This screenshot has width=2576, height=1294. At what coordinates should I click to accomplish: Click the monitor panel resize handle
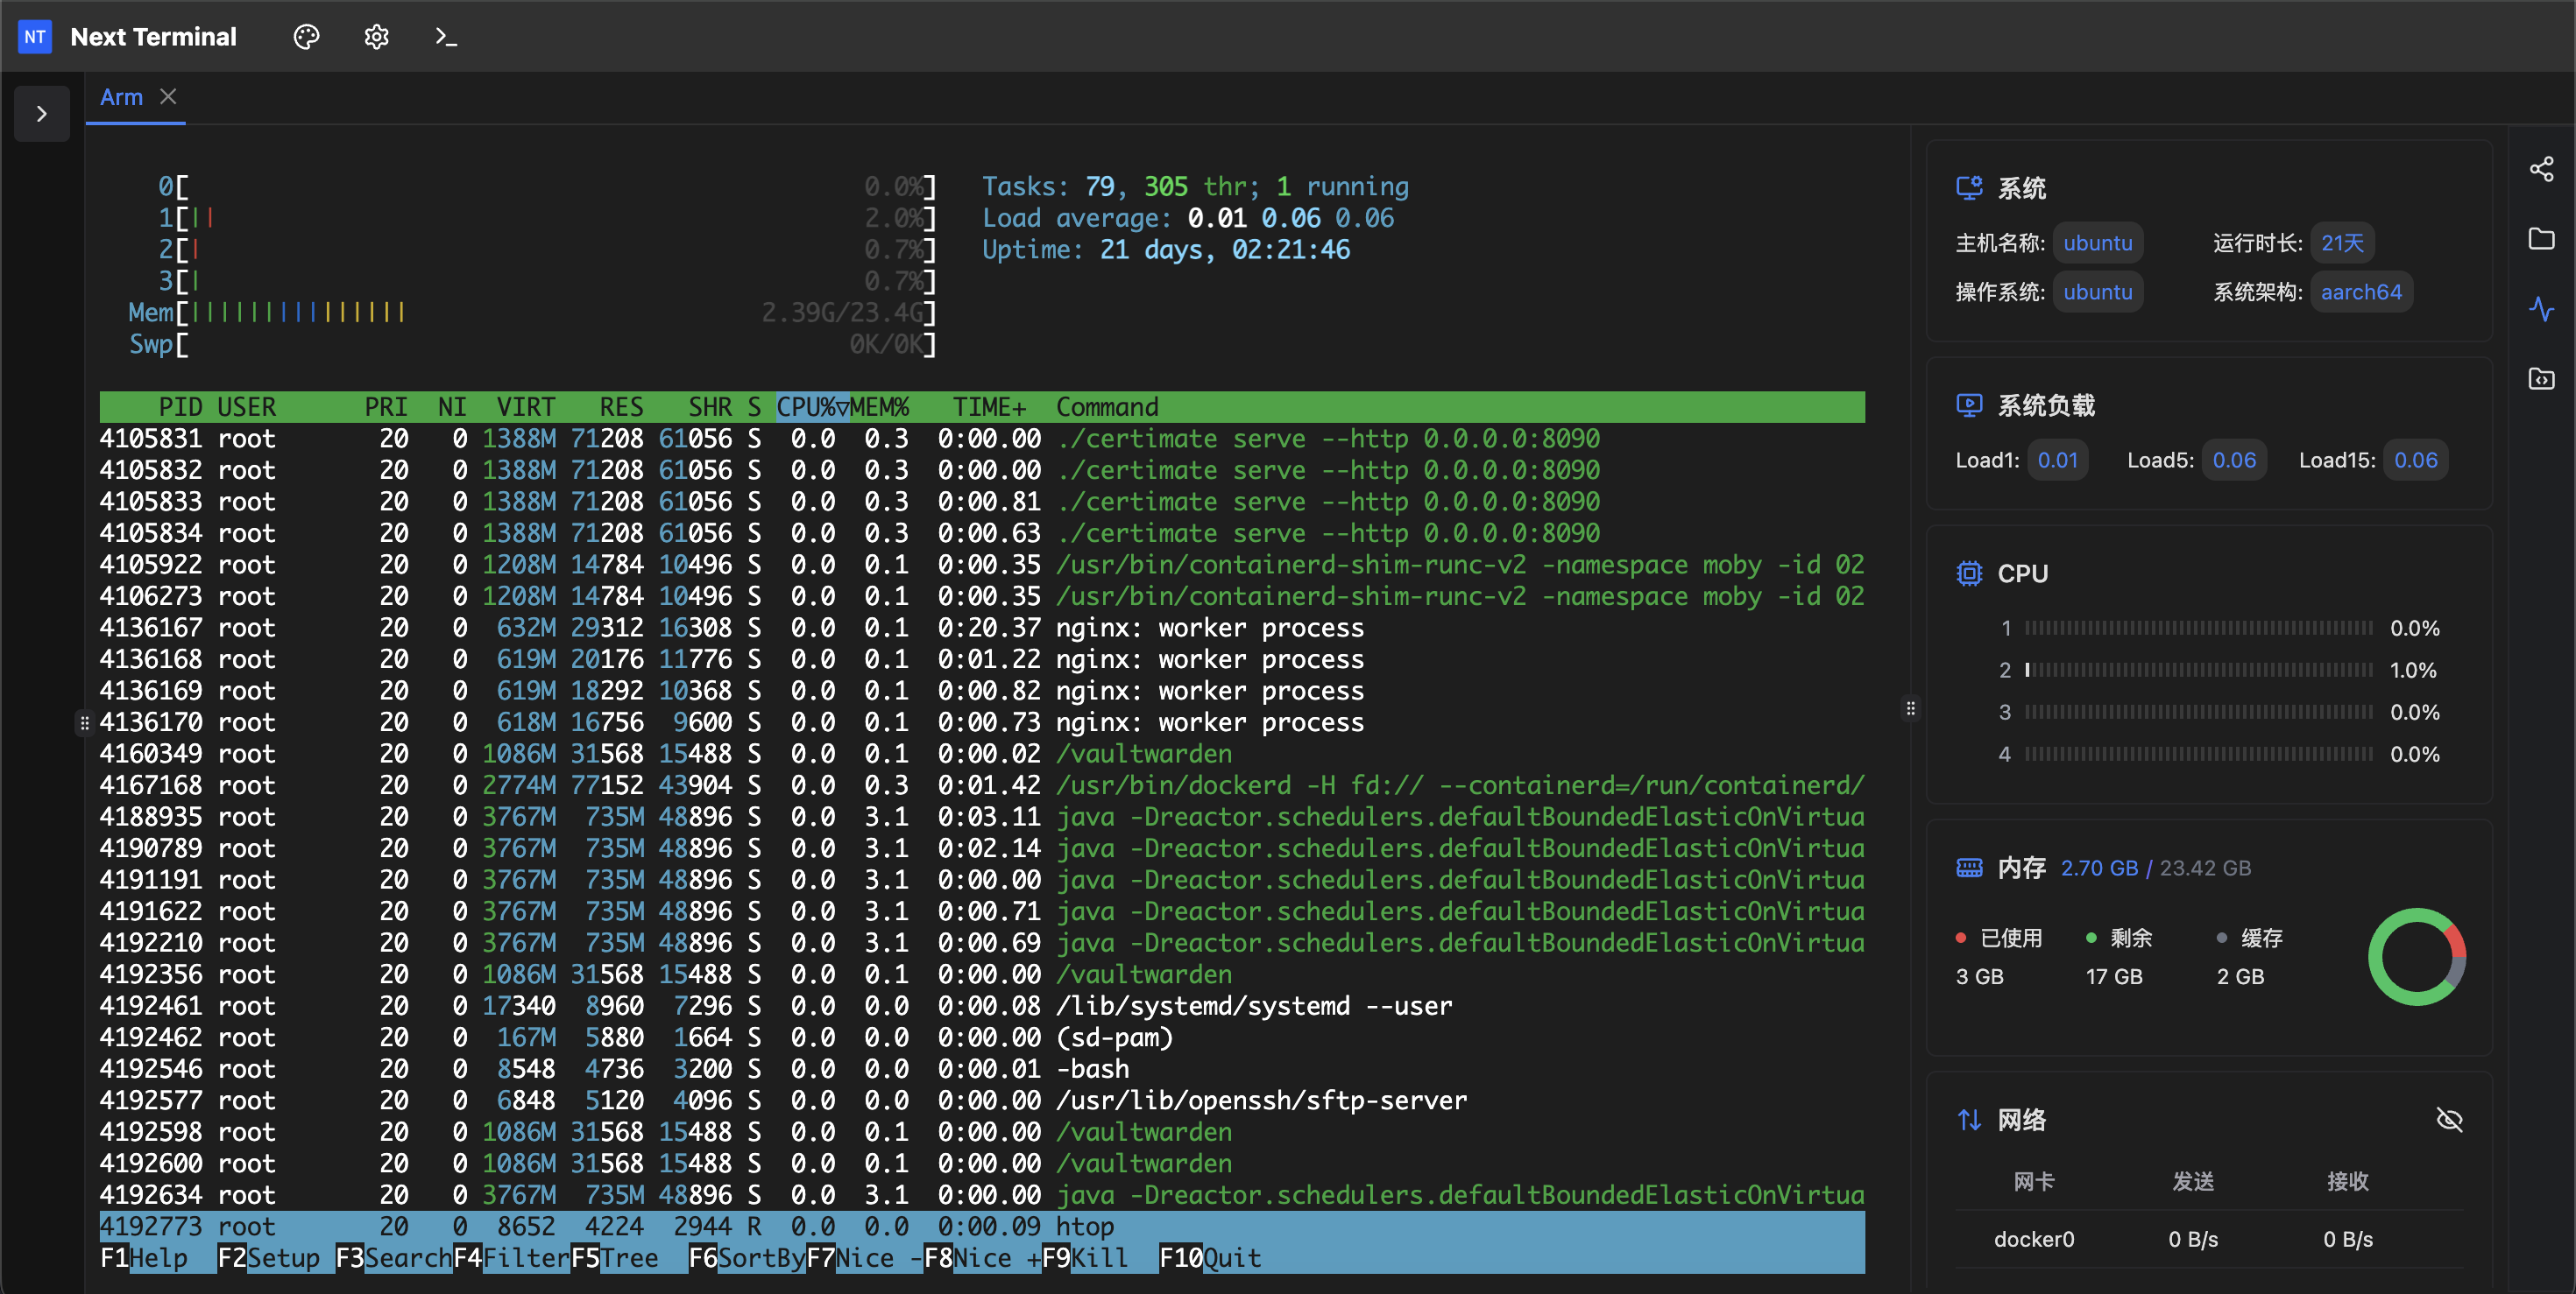[x=1911, y=708]
